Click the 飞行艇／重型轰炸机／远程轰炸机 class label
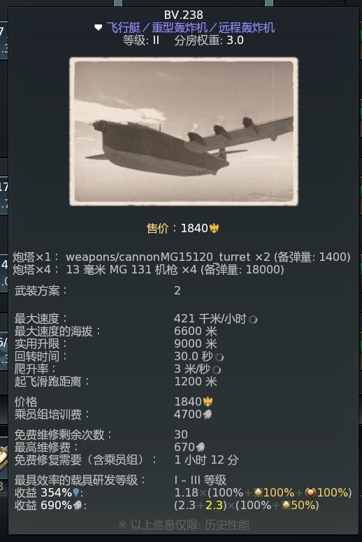362x542 pixels. [x=190, y=27]
